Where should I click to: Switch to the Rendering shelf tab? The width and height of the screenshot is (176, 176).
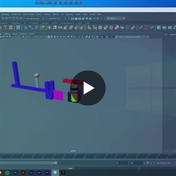tap(16, 23)
